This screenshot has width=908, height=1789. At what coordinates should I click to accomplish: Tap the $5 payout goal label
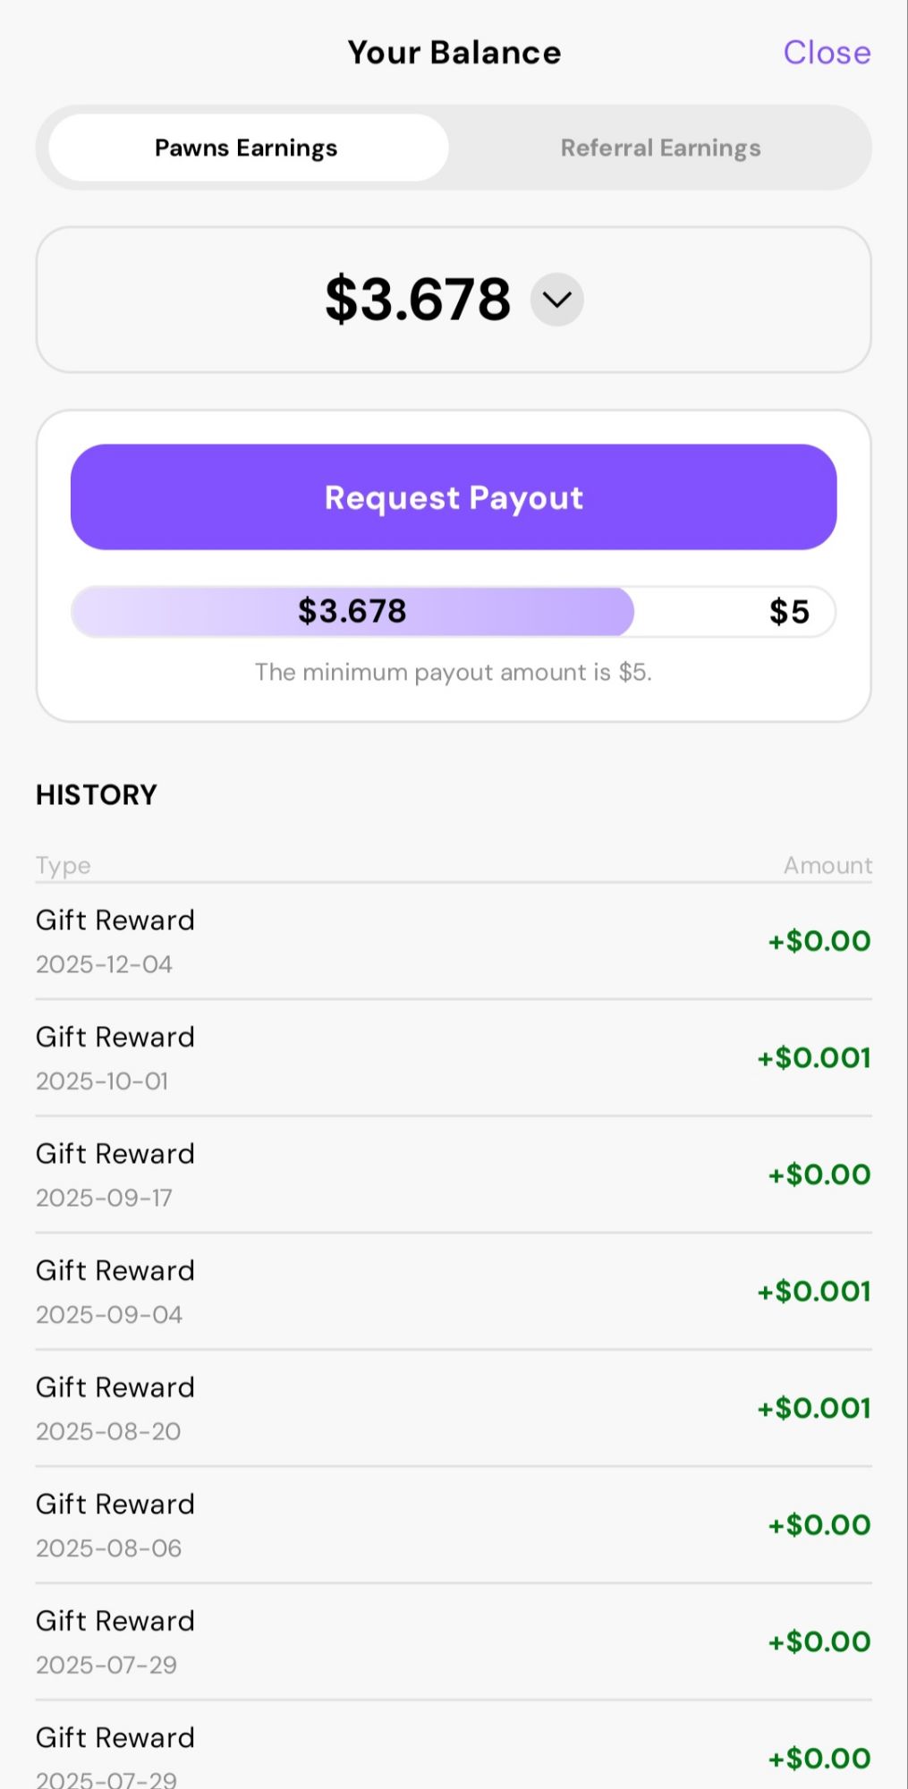point(789,612)
